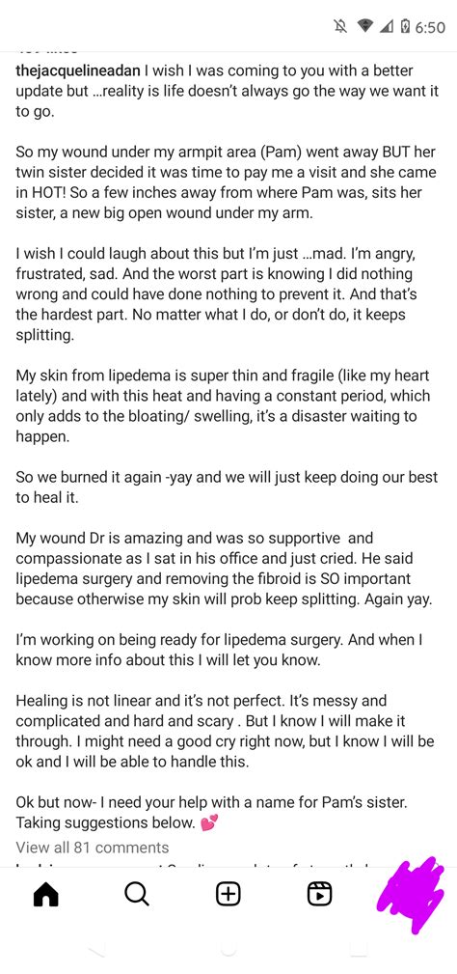The image size is (457, 974).
Task: Open thejacquelineadan username link
Action: click(78, 70)
